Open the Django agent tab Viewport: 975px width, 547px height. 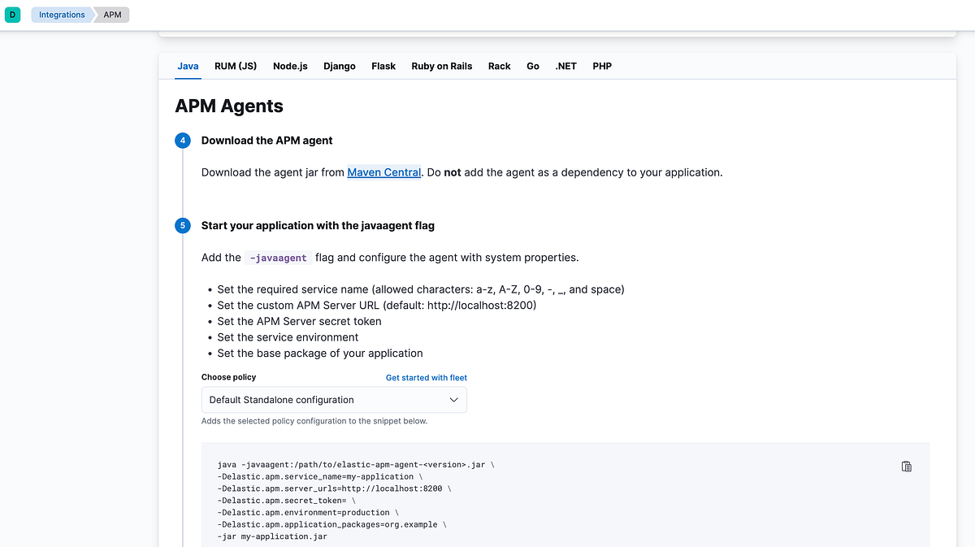[x=340, y=66]
